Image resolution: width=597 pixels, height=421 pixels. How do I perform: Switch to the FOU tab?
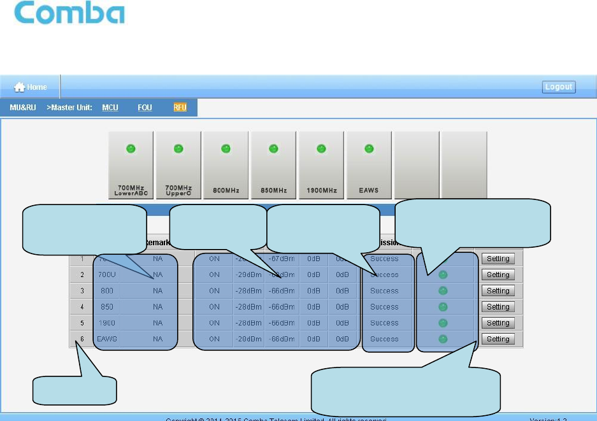(x=145, y=108)
